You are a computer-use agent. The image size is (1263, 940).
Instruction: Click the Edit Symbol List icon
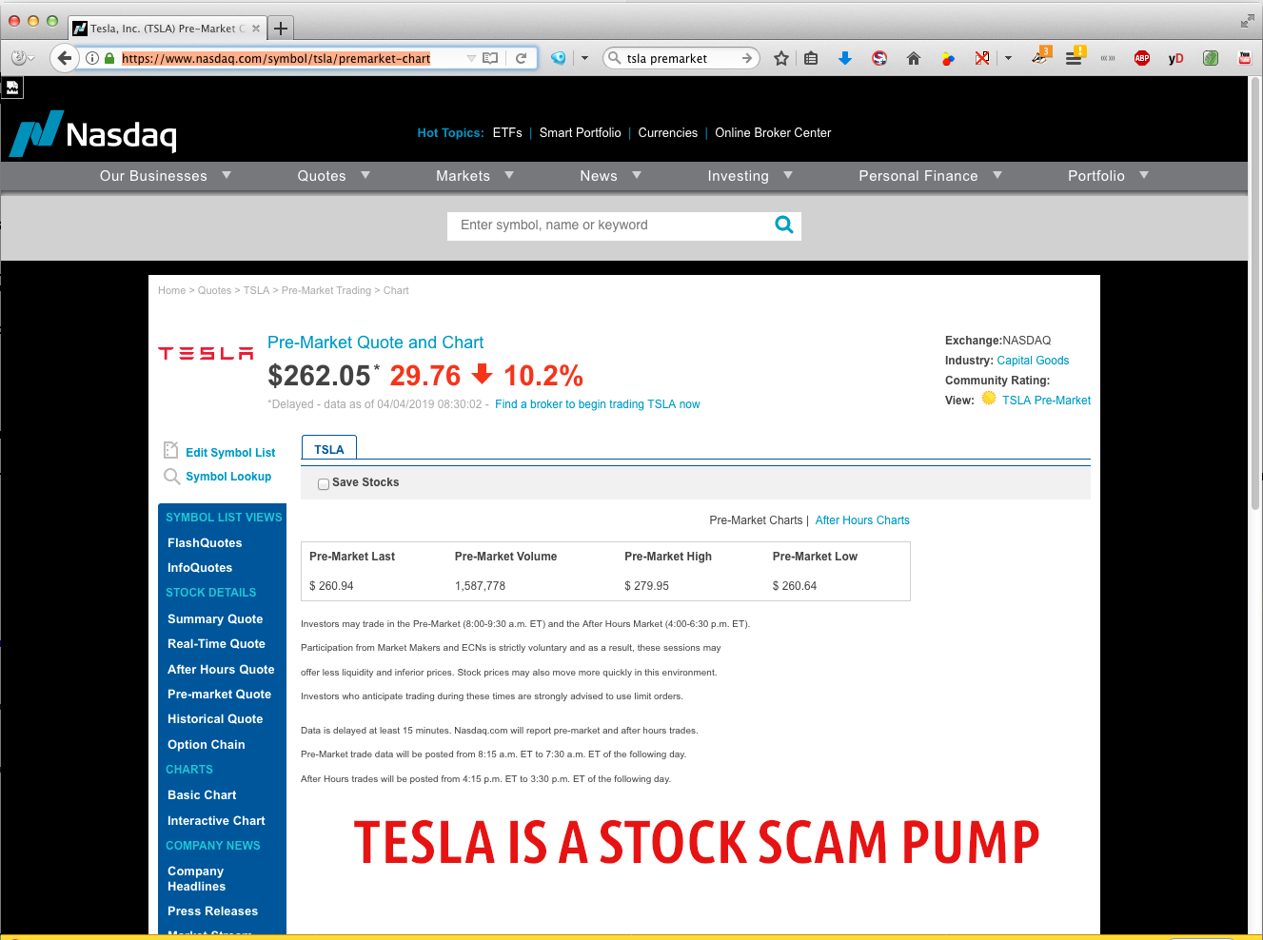[x=171, y=450]
